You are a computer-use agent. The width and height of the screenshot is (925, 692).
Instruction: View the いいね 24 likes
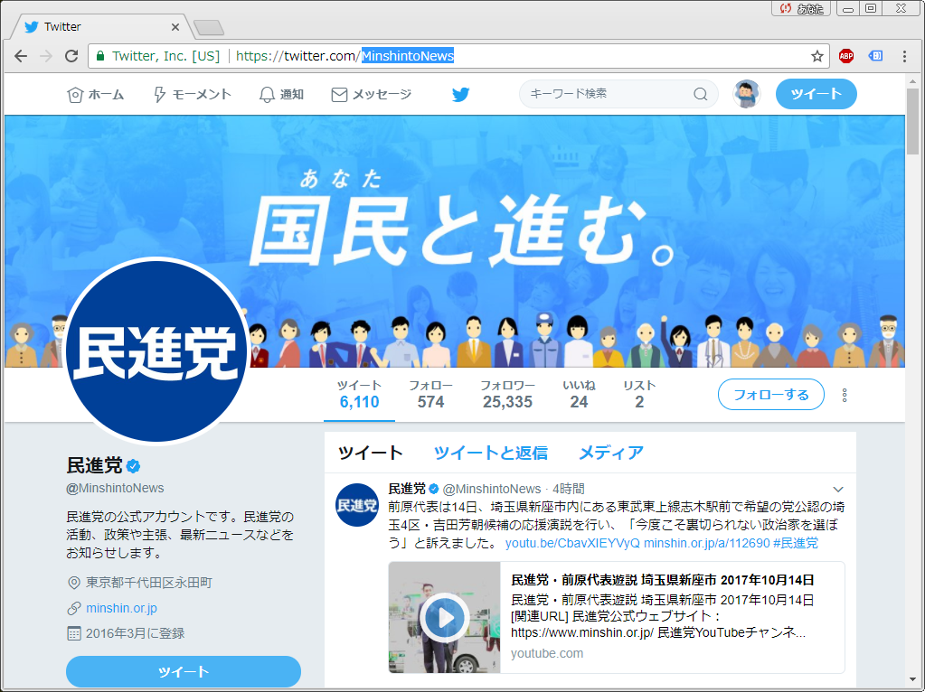pyautogui.click(x=579, y=395)
